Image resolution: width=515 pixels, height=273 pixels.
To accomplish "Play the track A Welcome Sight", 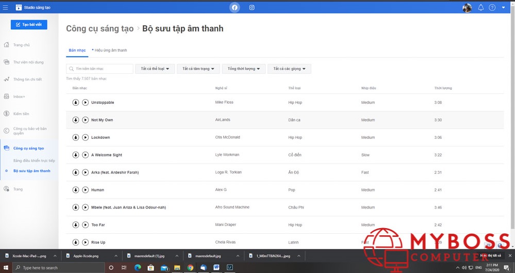I will tap(86, 155).
